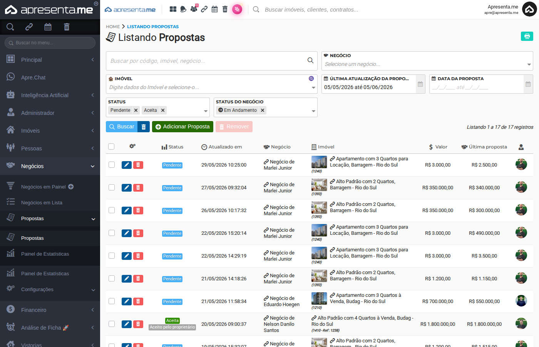Edit the proposal dated 20/05/2026 09:00:37
Screen dimensions: 539x347
coord(127,324)
